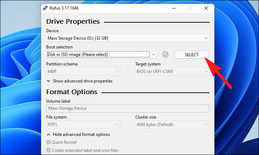Open the Target system dropdown

click(x=172, y=71)
